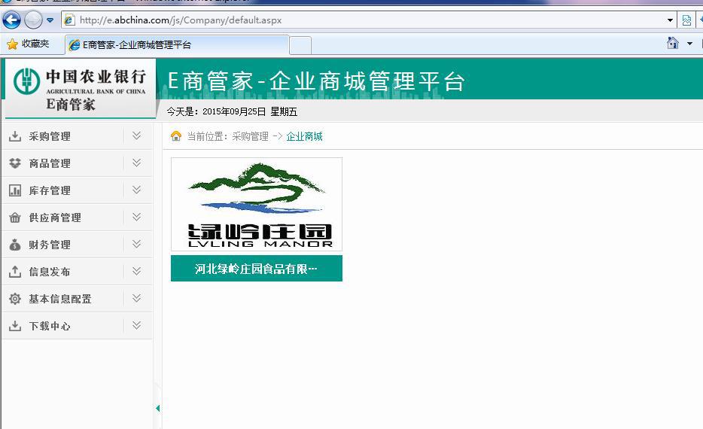Open the 绿岭庄园 Lvling Manor logo thumbnail
Screen dimensions: 703x429
coord(257,205)
